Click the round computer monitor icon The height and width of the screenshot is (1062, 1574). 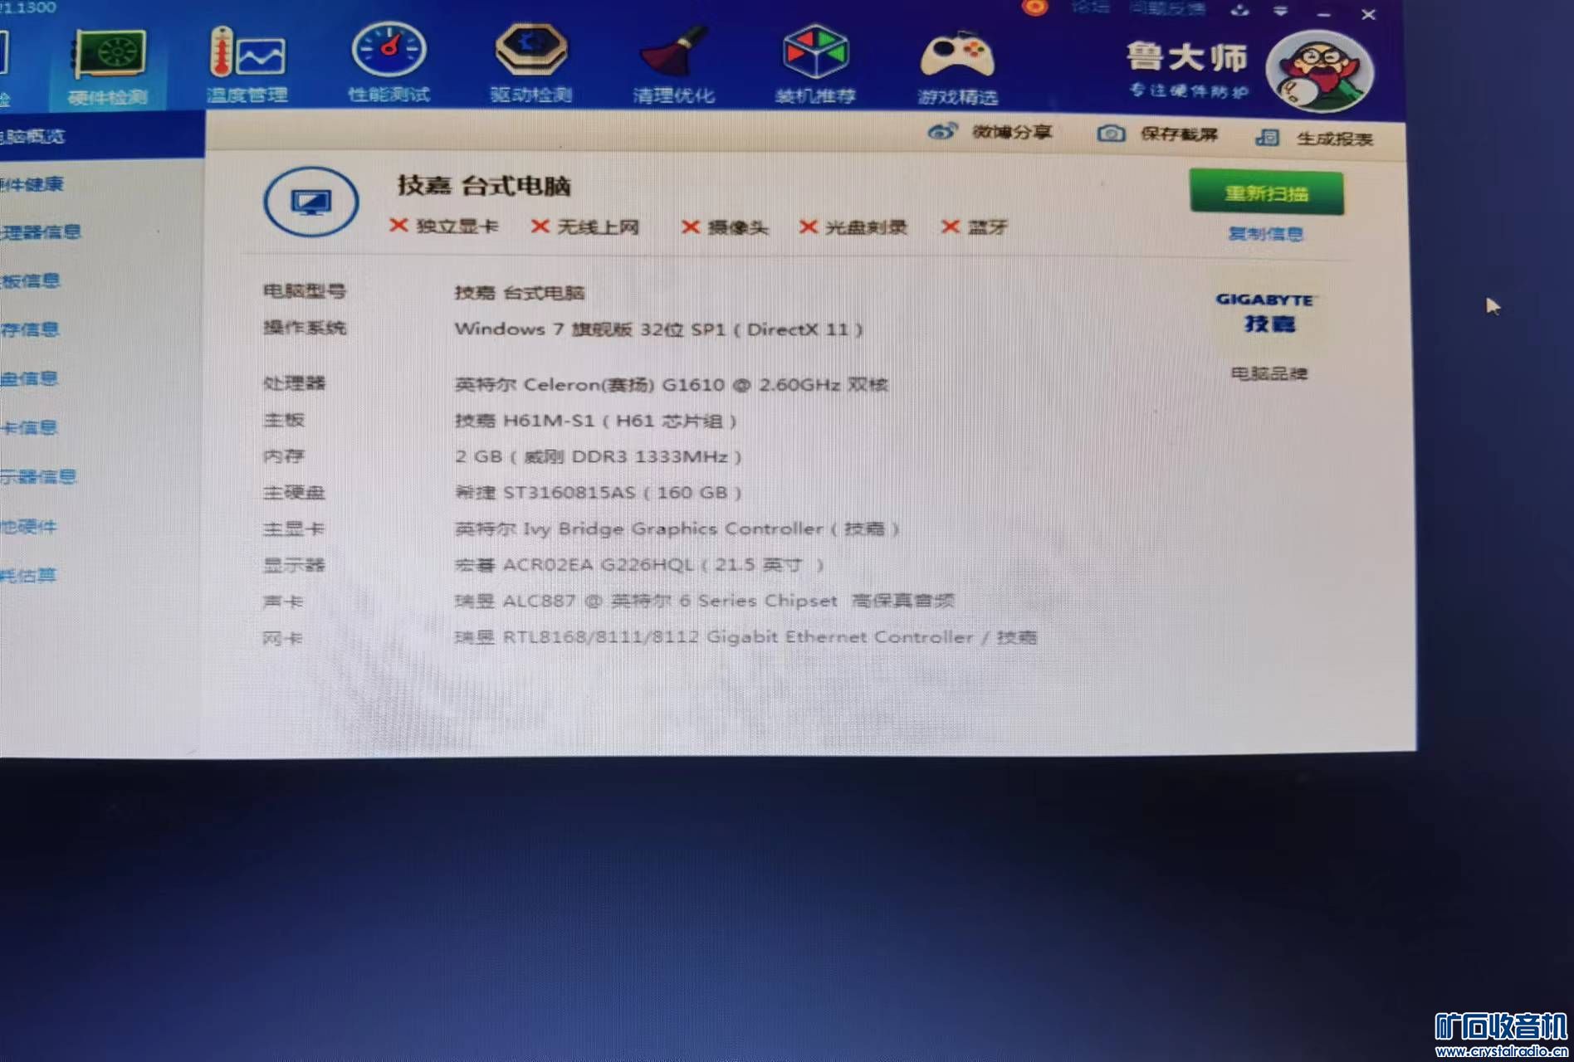[311, 202]
